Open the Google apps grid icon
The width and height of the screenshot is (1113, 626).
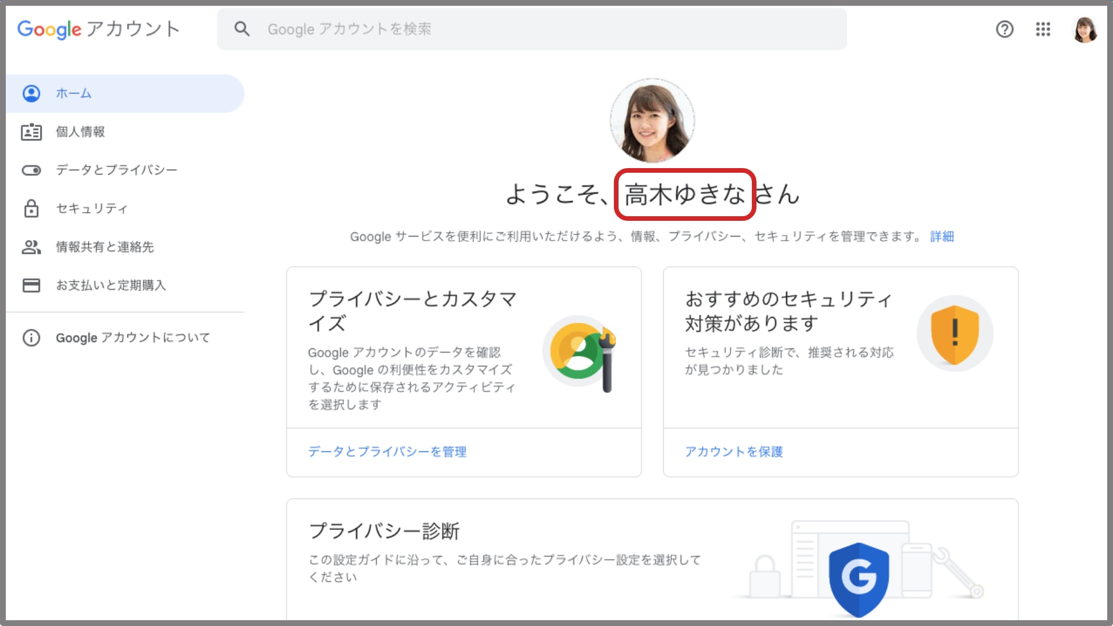point(1043,29)
